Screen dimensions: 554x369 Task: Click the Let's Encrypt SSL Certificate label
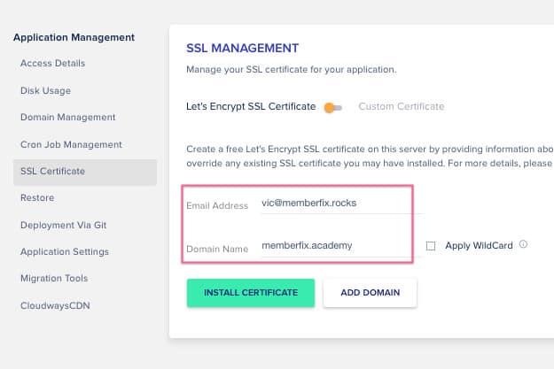pyautogui.click(x=251, y=107)
